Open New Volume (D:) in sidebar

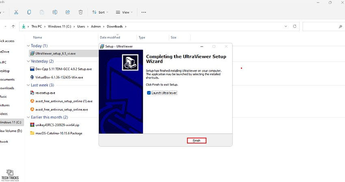[x=11, y=131]
